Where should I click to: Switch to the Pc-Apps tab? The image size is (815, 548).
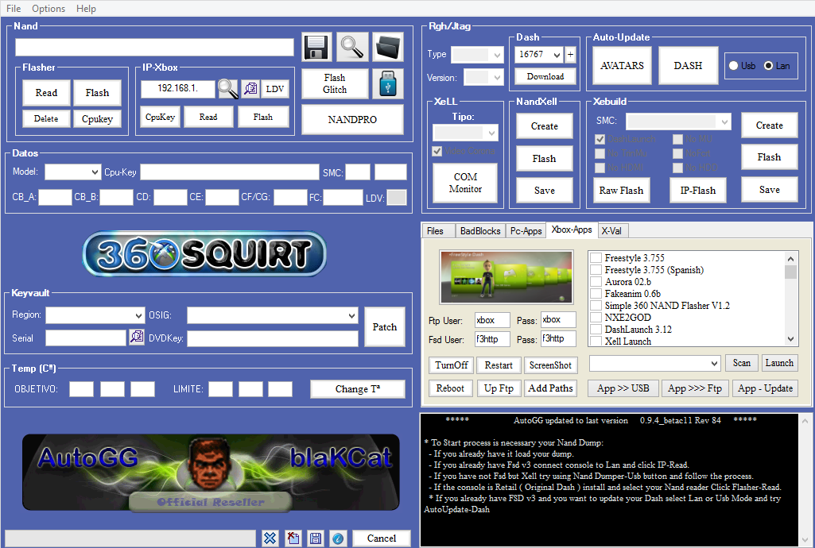(526, 231)
